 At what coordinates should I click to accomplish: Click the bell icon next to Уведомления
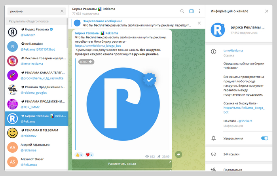[213, 138]
